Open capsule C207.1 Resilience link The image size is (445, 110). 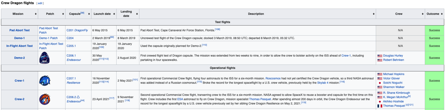tap(73, 81)
